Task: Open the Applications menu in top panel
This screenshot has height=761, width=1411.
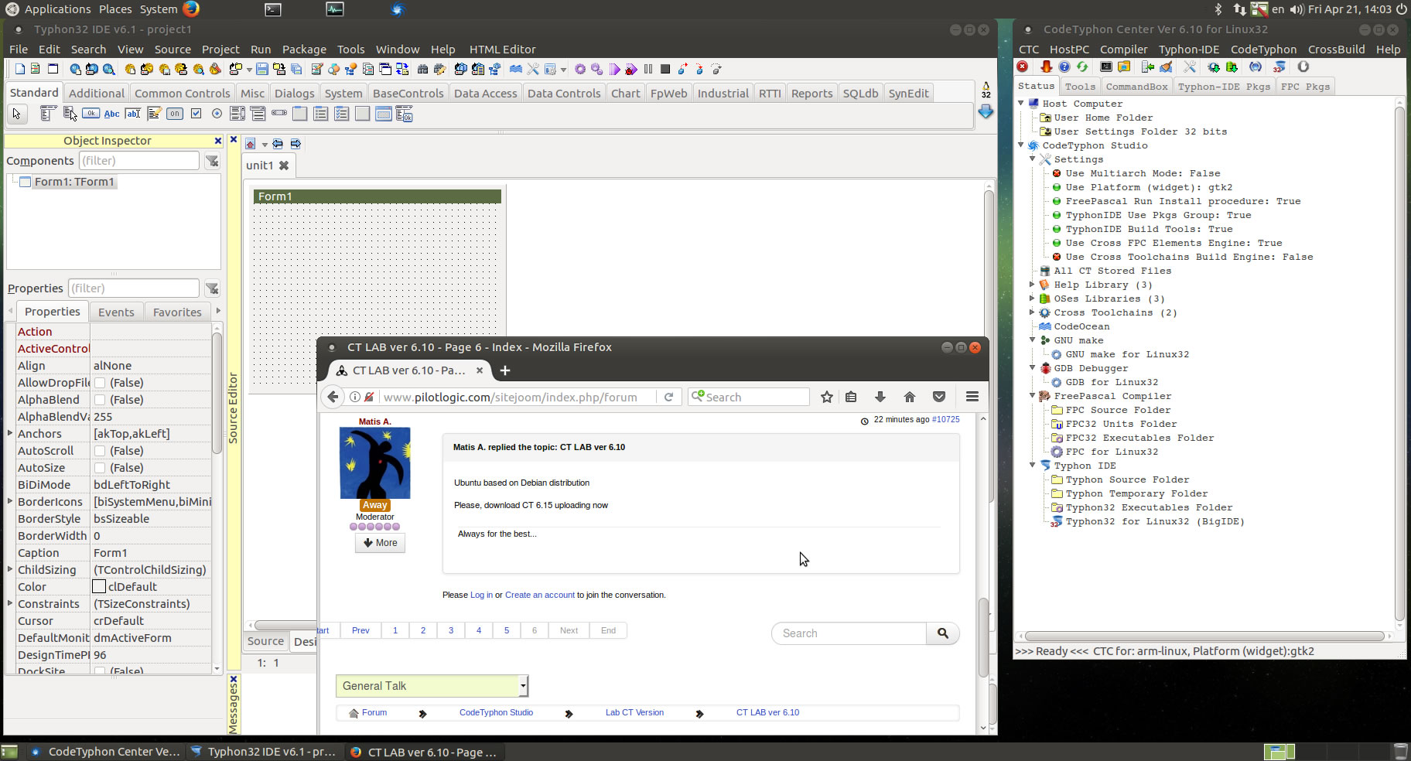Action: point(57,9)
